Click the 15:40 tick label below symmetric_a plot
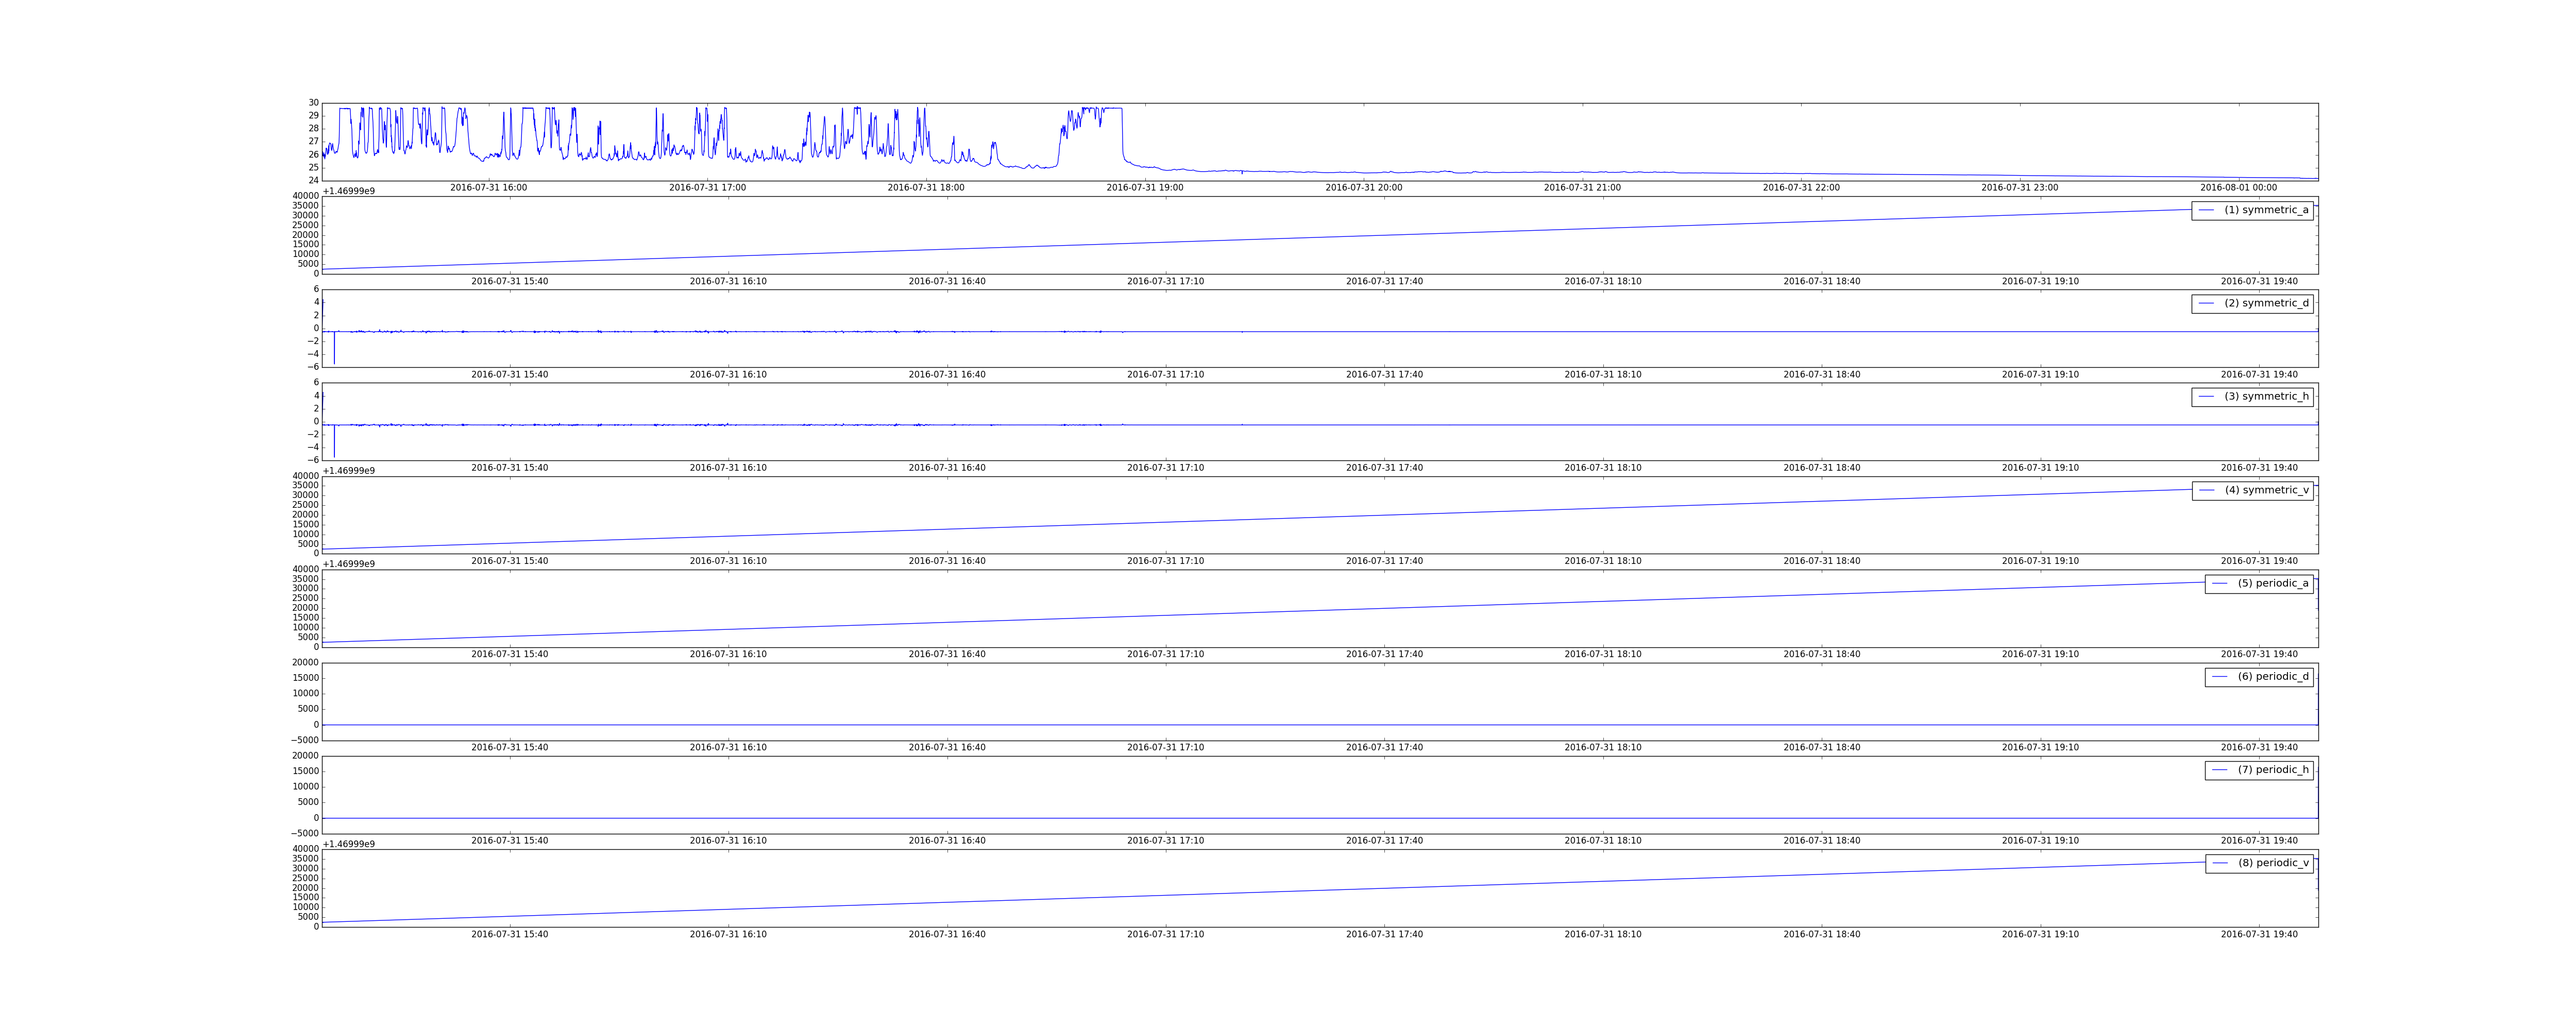 click(x=510, y=281)
